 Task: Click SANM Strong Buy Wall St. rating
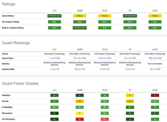point(80,28)
